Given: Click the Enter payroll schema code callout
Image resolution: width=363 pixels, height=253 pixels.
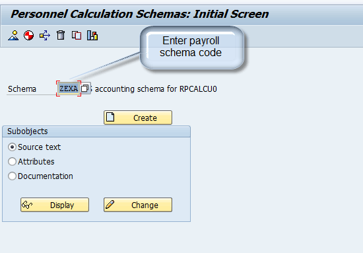Looking at the screenshot, I should 191,48.
